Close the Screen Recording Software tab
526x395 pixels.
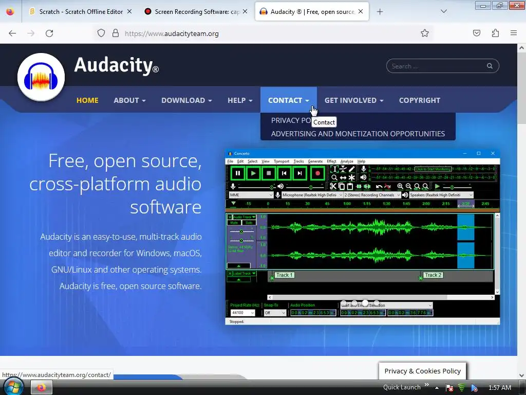(x=245, y=11)
